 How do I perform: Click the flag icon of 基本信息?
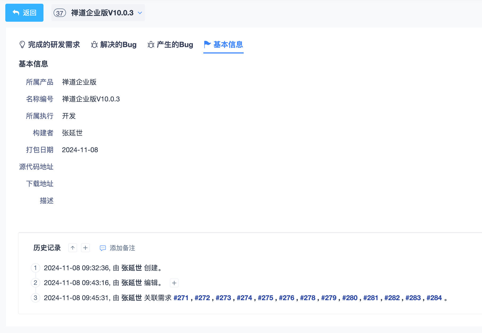click(x=207, y=44)
